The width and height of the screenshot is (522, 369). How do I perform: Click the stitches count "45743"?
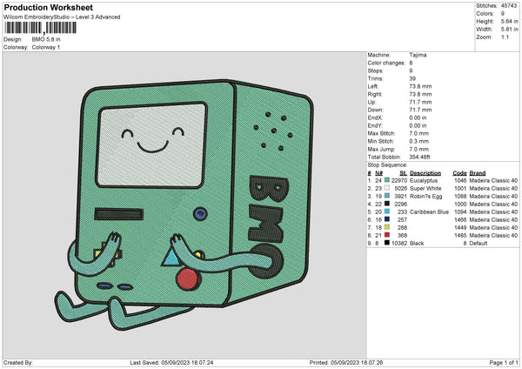[x=509, y=6]
